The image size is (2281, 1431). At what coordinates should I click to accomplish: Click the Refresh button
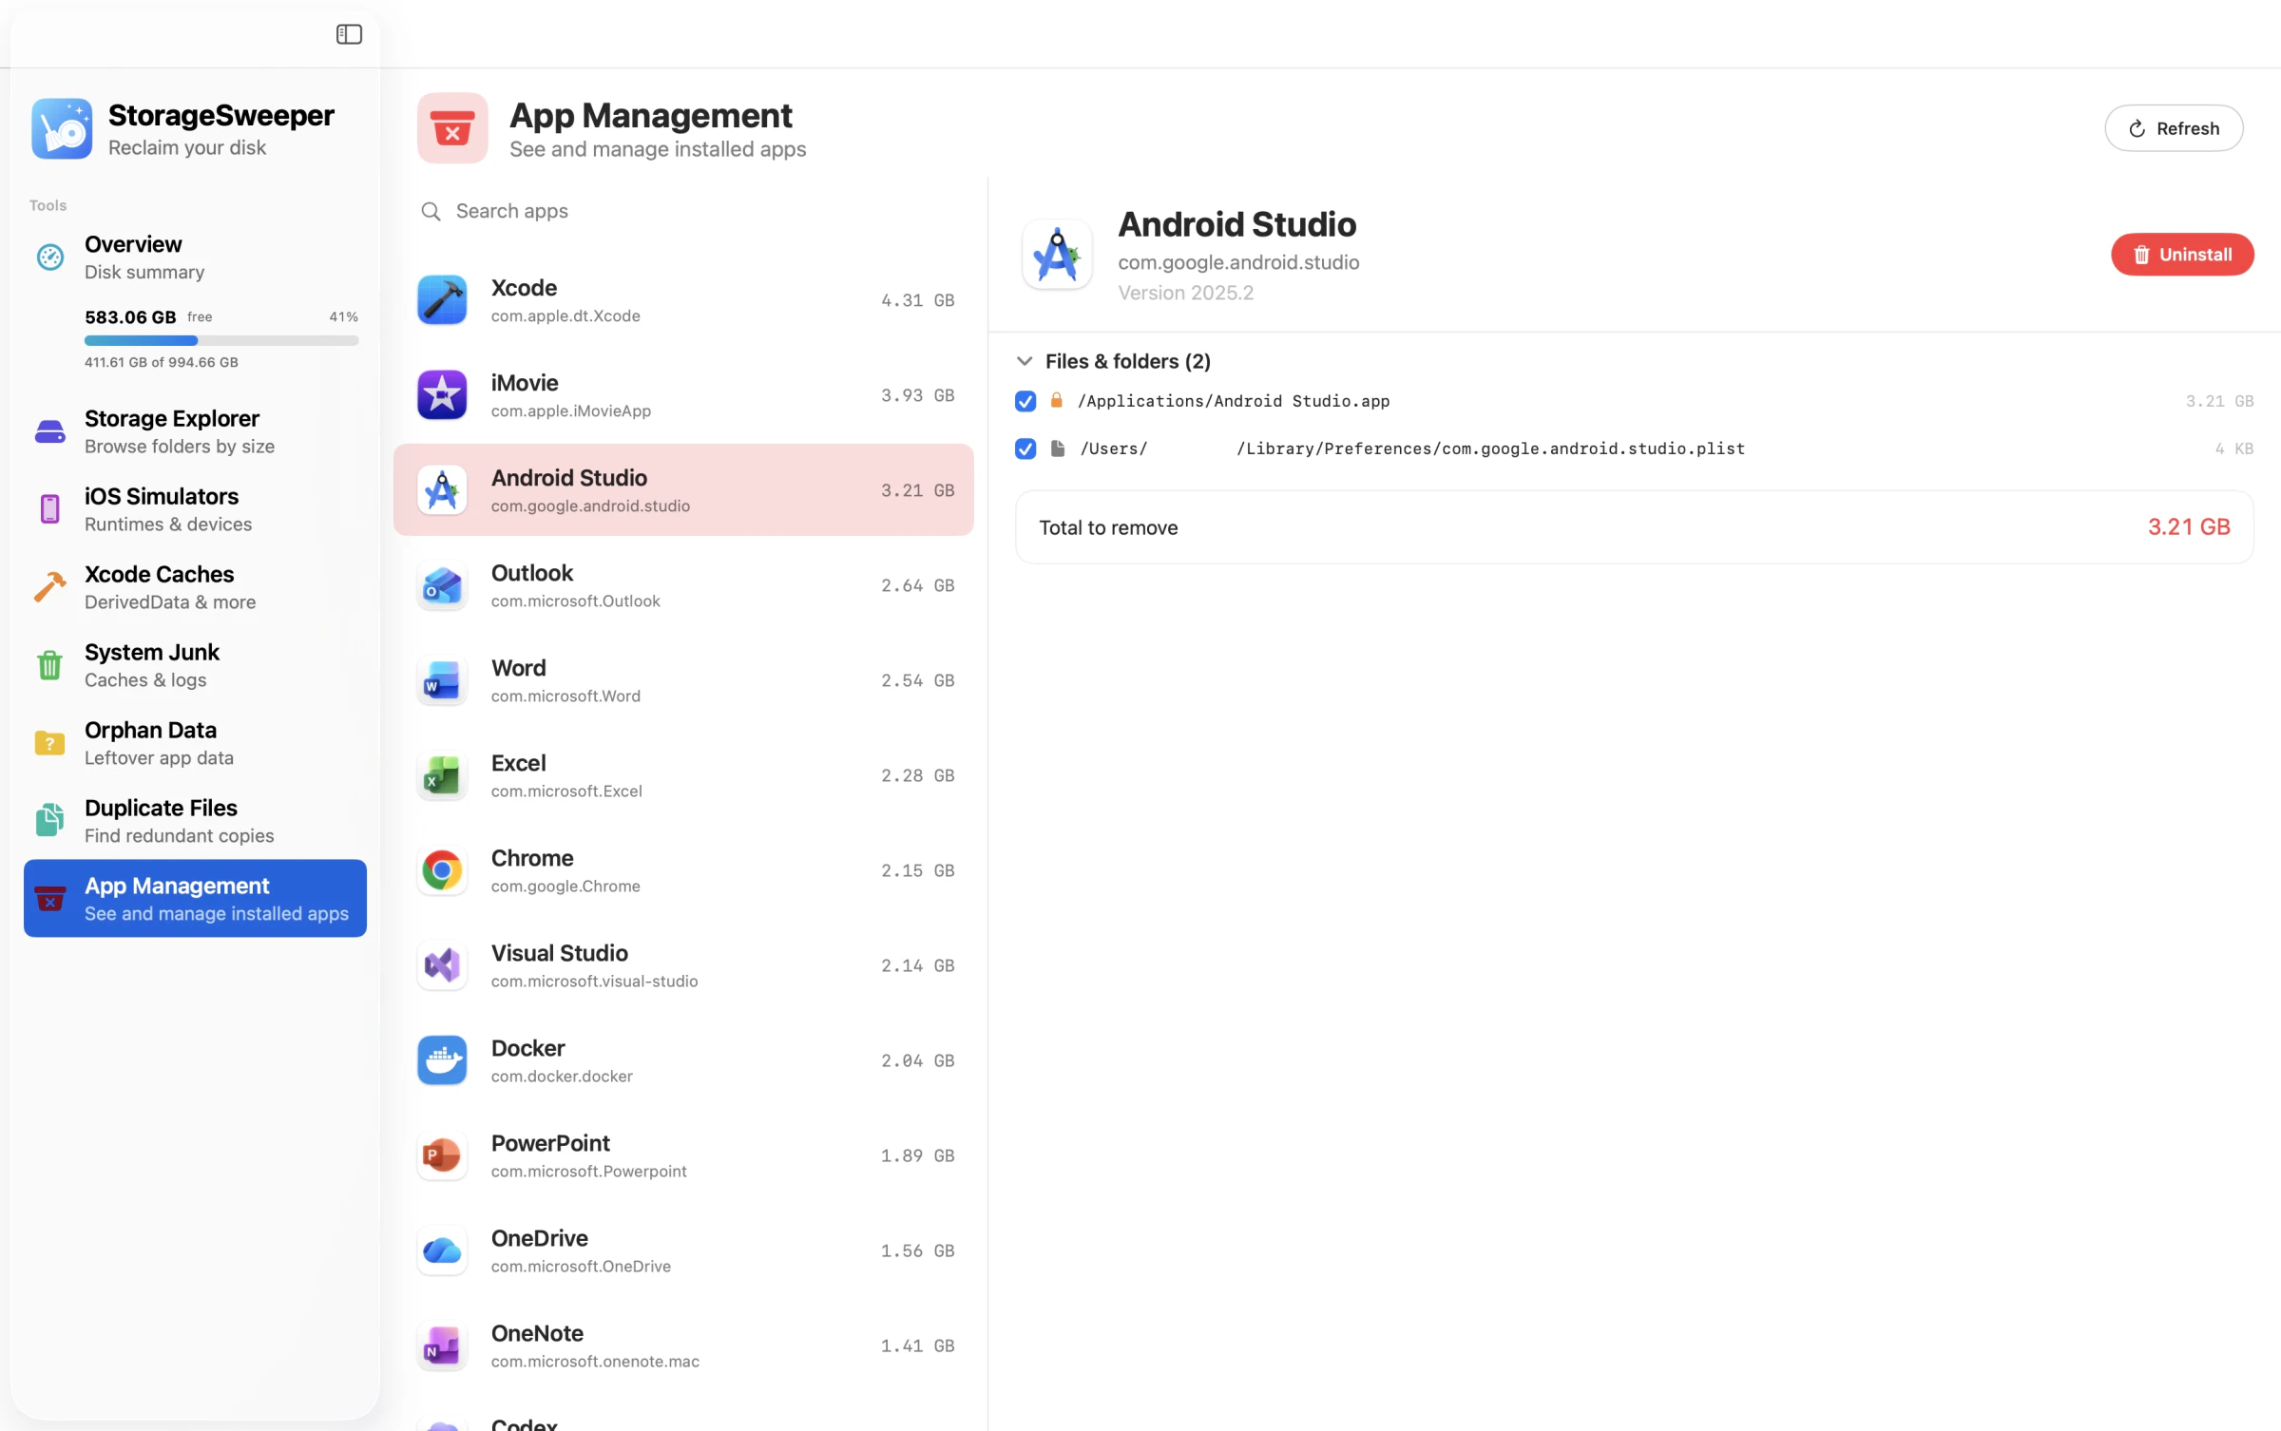(2174, 128)
